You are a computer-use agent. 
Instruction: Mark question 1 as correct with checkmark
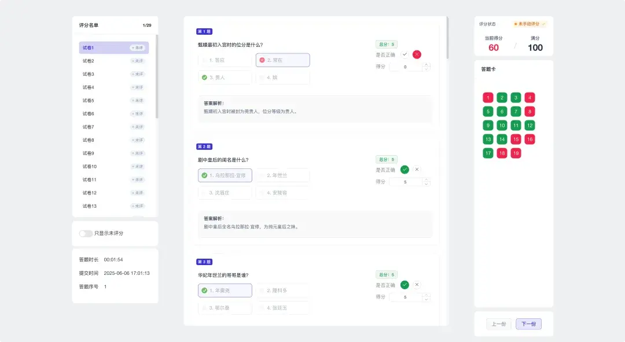[x=405, y=54]
